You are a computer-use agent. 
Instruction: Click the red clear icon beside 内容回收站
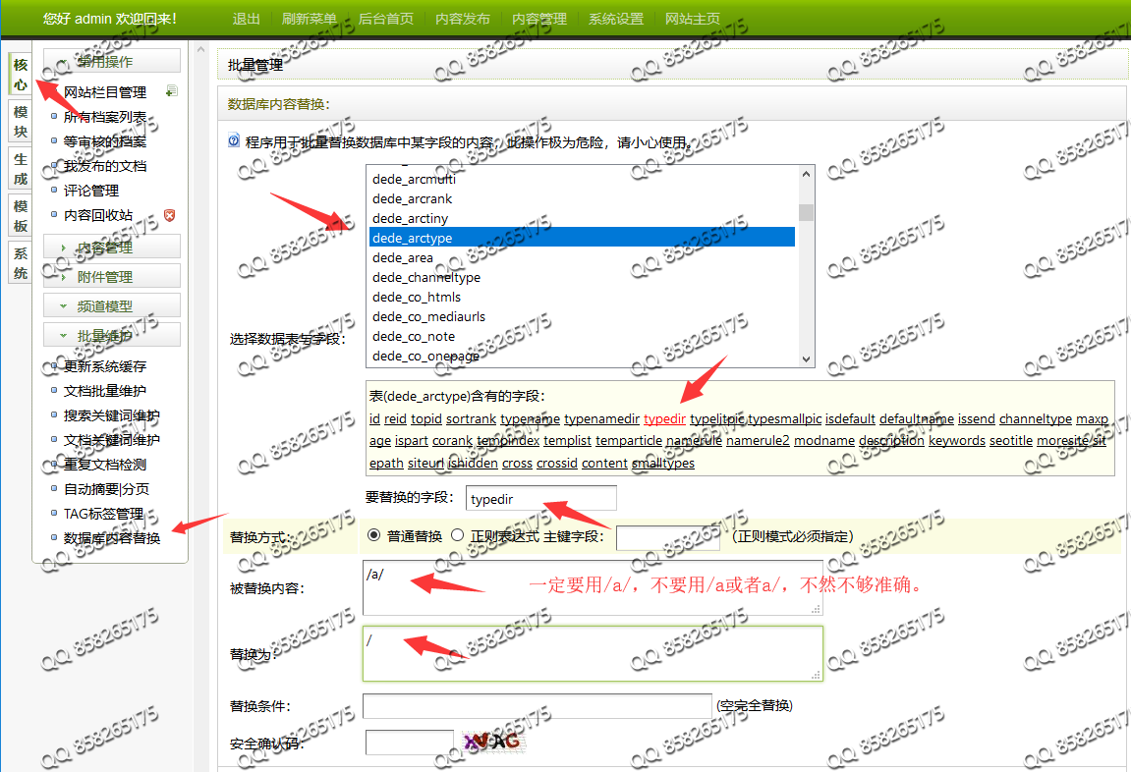(169, 215)
